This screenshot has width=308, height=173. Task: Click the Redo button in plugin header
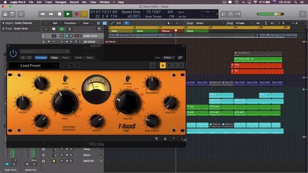click(x=90, y=58)
